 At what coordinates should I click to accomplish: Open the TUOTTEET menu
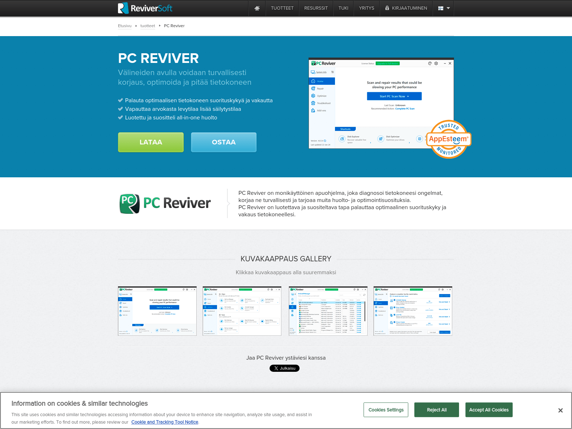pyautogui.click(x=282, y=8)
